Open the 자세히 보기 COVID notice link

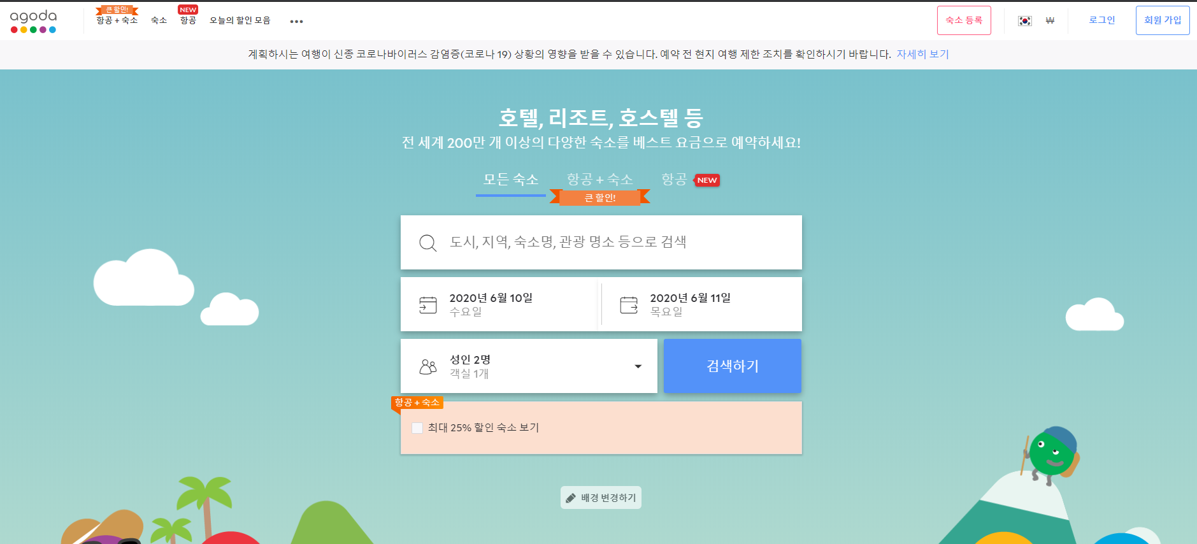pos(922,54)
